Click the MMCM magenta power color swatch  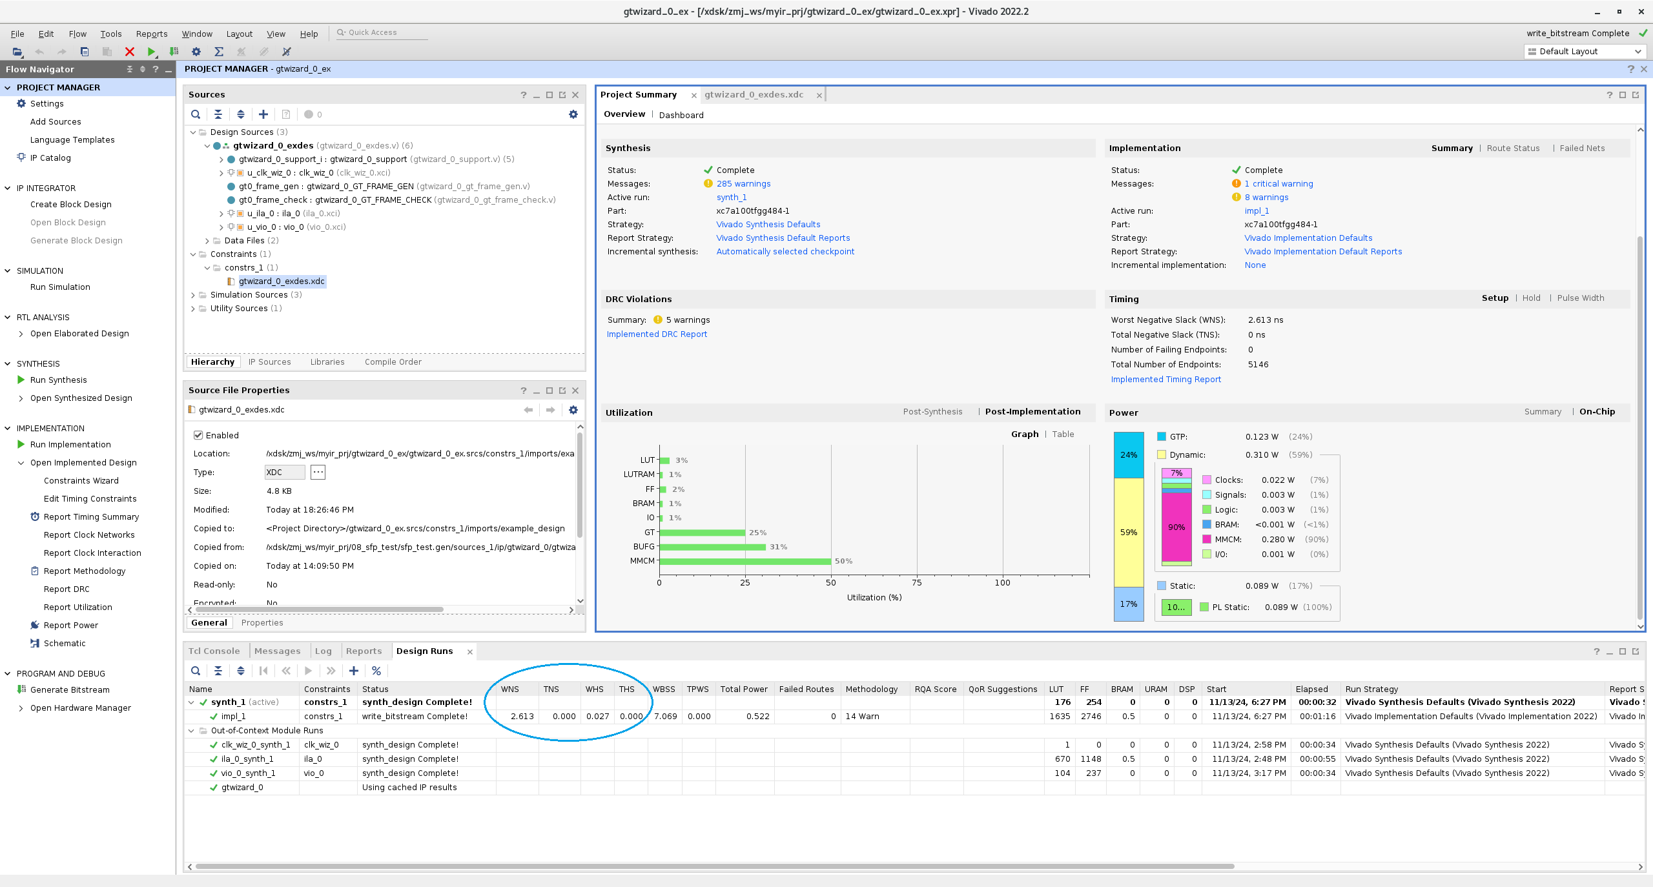pos(1207,539)
